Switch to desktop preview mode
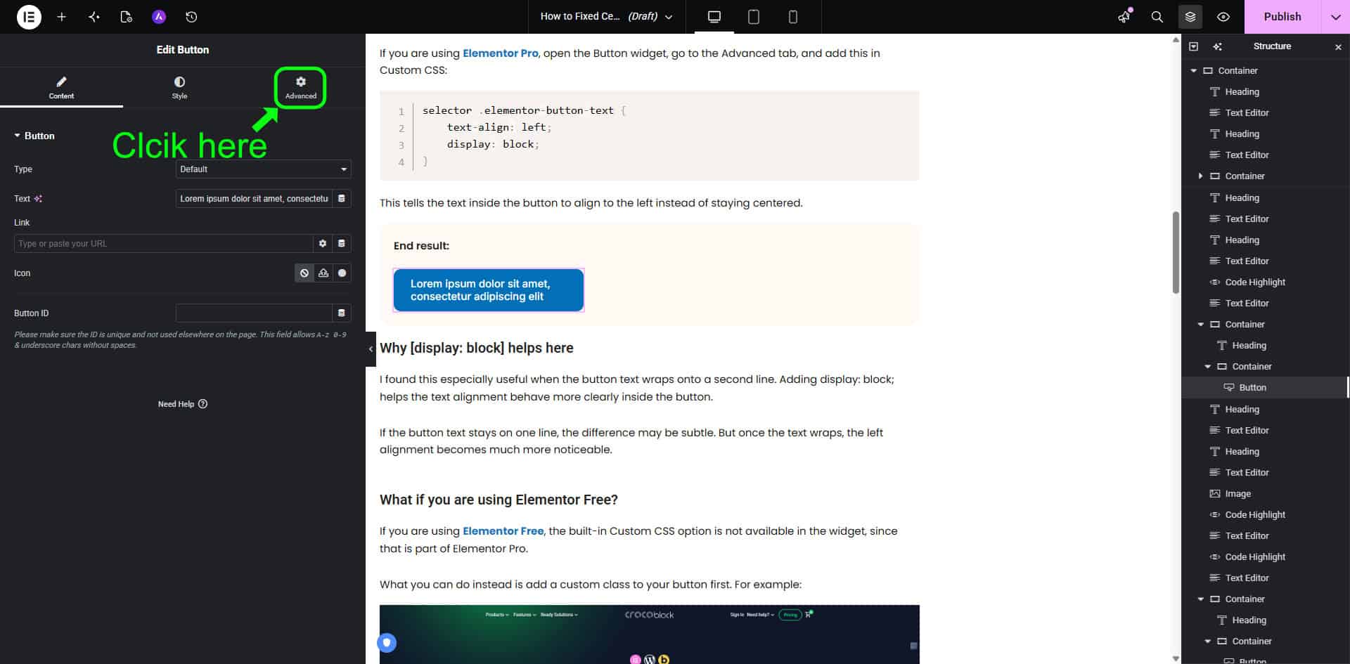 pos(714,17)
